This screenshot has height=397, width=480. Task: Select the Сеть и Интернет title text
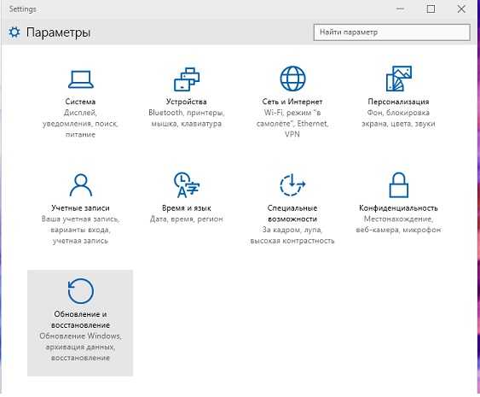292,102
